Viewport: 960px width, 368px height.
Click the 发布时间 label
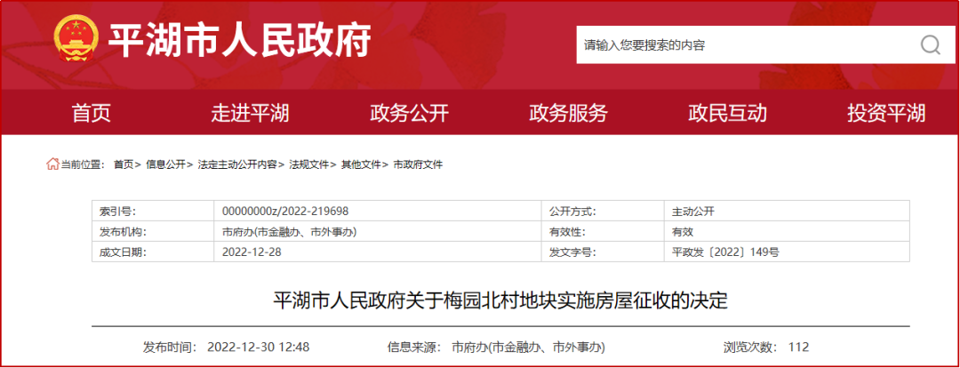pyautogui.click(x=170, y=348)
